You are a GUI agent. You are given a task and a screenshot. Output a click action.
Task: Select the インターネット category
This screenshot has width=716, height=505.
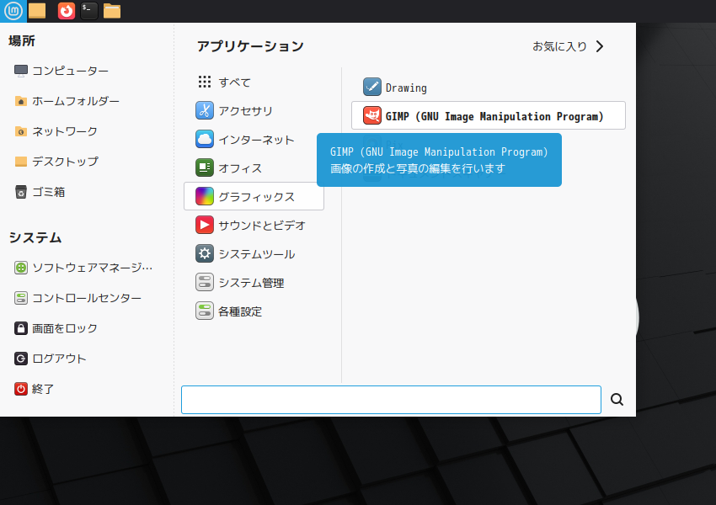pos(254,140)
